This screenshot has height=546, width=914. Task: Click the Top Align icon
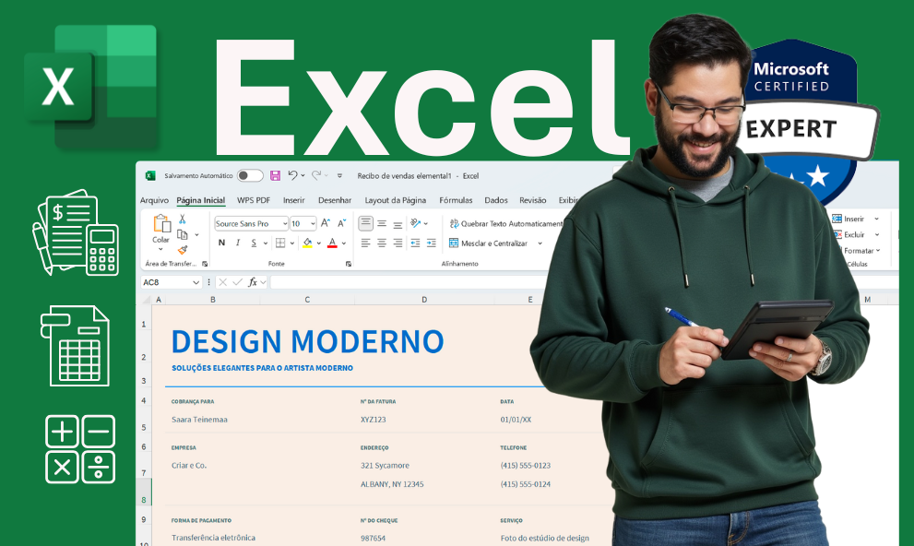coord(365,223)
